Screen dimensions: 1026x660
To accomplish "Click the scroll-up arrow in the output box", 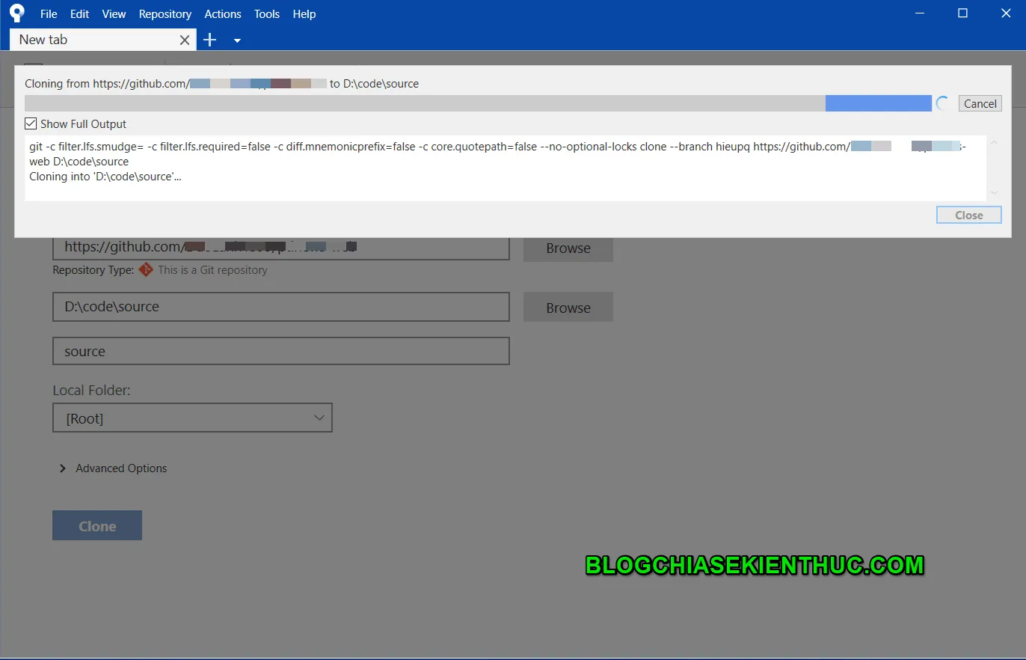I will coord(994,141).
